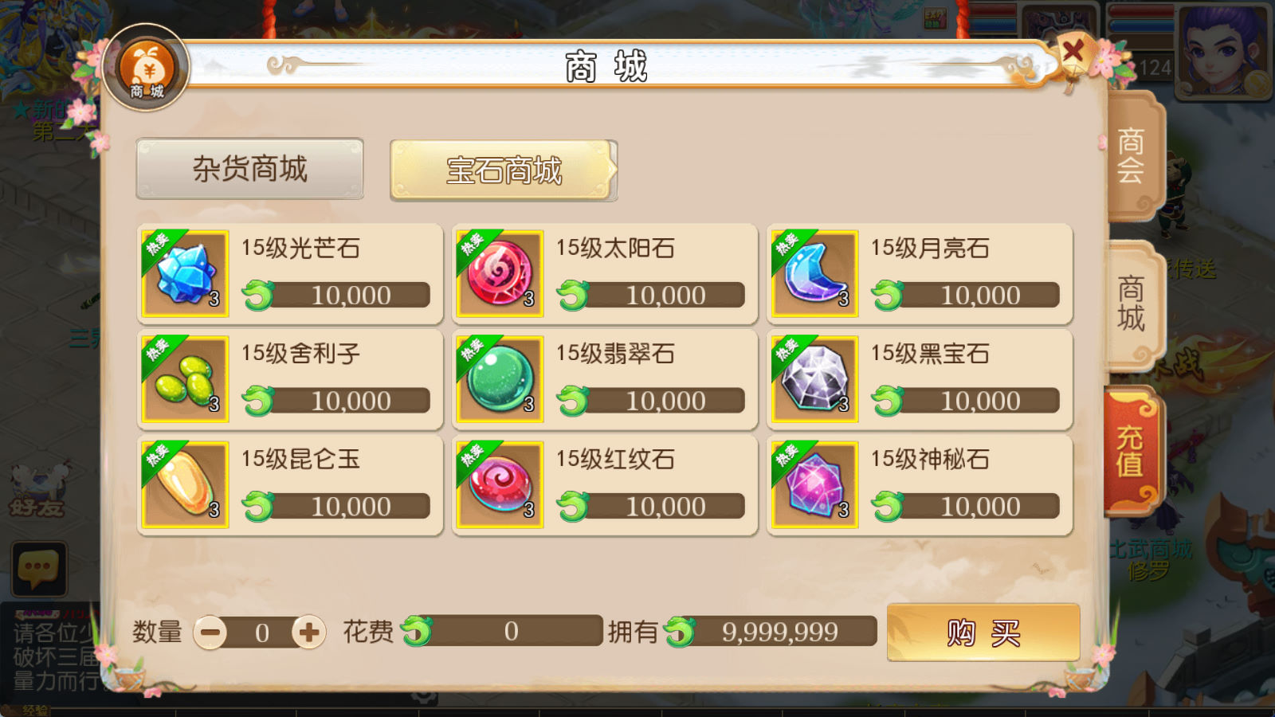Image resolution: width=1275 pixels, height=717 pixels.
Task: Pick the 15级舍利子 green seeds icon
Action: (x=185, y=379)
